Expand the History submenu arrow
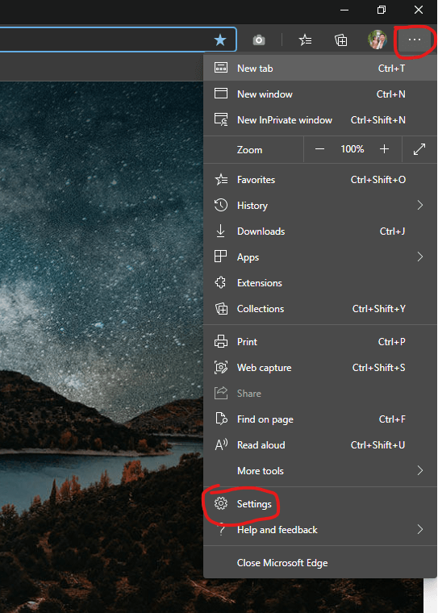The height and width of the screenshot is (613, 438). tap(420, 205)
